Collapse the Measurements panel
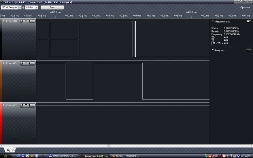 (x=213, y=21)
